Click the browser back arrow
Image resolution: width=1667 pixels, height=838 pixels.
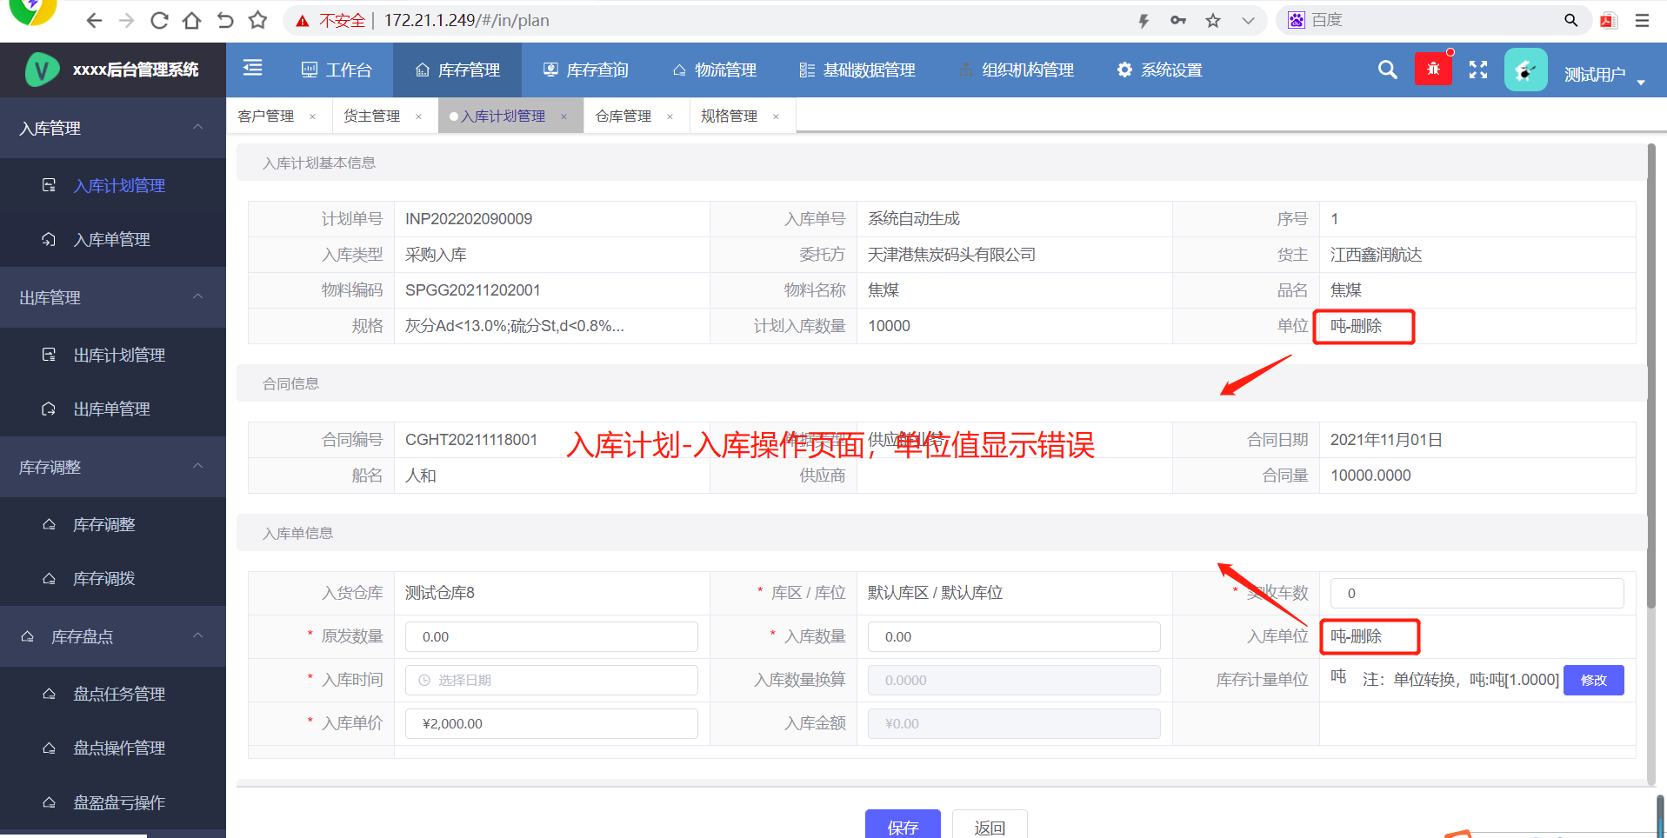point(94,20)
